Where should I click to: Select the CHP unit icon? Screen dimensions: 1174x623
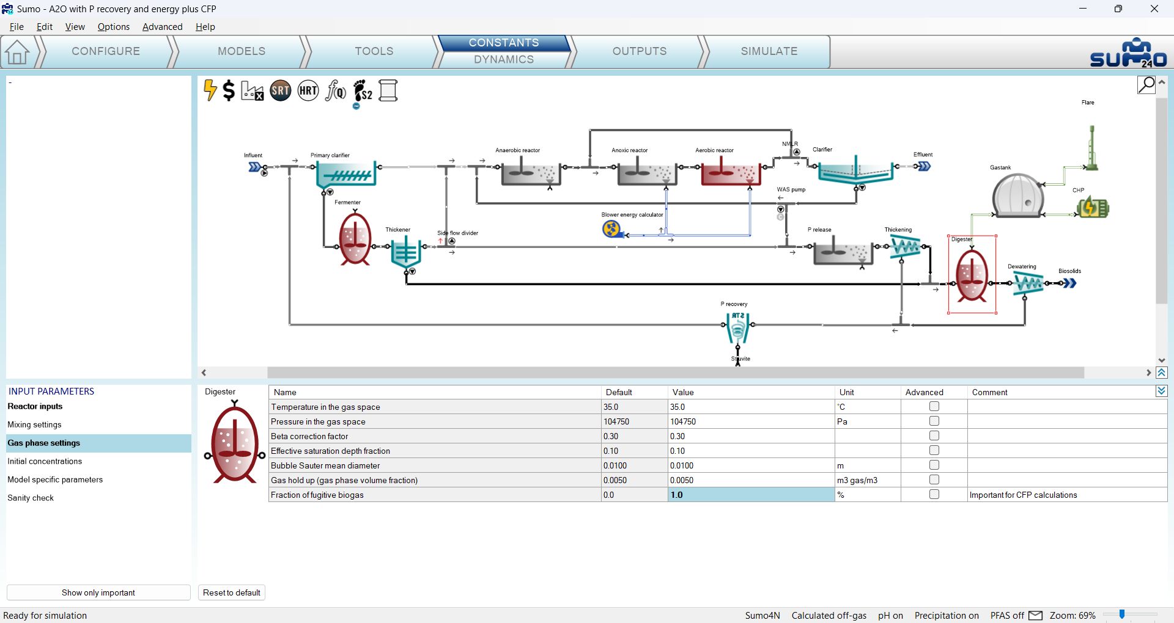1093,208
